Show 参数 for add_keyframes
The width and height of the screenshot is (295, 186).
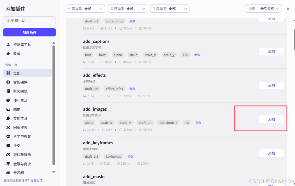(x=130, y=157)
